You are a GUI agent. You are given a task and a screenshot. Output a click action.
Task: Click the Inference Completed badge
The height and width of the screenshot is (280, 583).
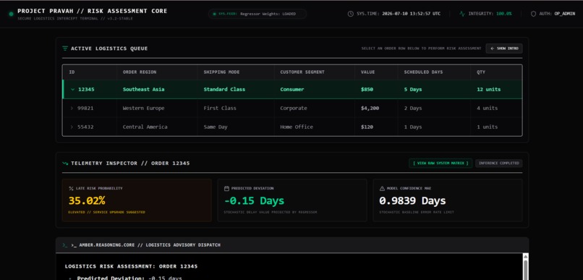(x=498, y=164)
